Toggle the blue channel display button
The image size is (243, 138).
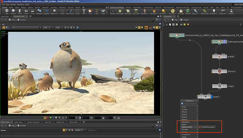(53, 118)
